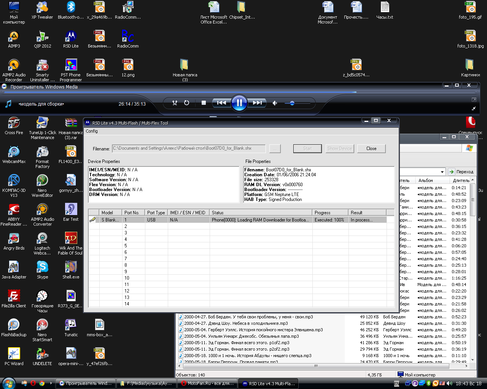Select the 'Executed: 100%' progress cell
487x389 pixels.
pos(330,220)
